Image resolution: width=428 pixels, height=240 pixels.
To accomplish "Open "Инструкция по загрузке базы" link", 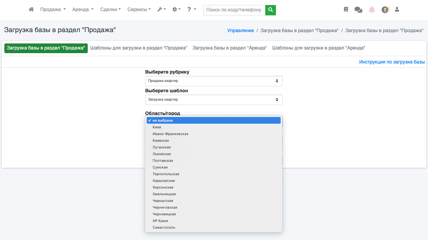I will [x=392, y=62].
